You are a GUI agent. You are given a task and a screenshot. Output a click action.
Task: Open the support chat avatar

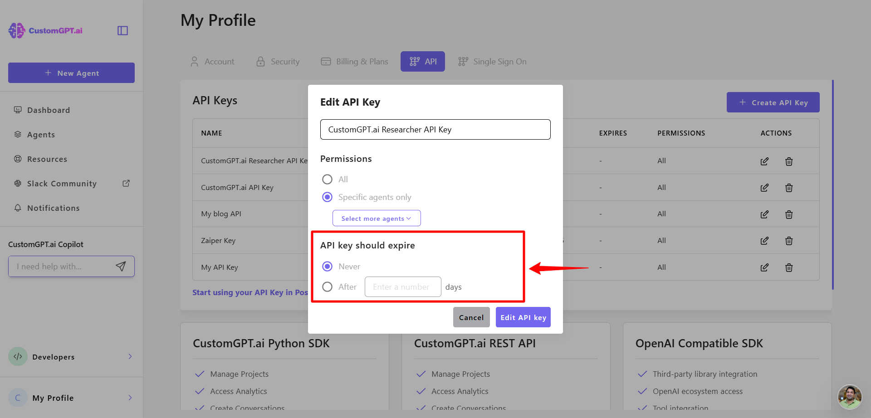[x=850, y=397]
